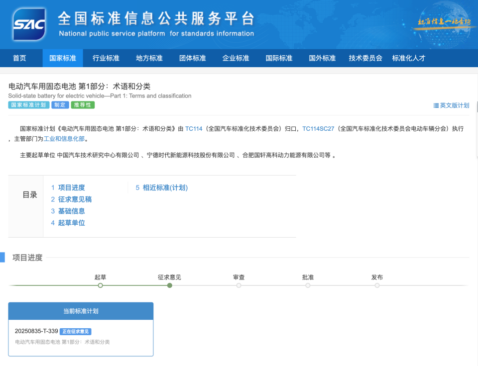Click the 国家标准计划 tag
The image size is (478, 366).
click(28, 105)
